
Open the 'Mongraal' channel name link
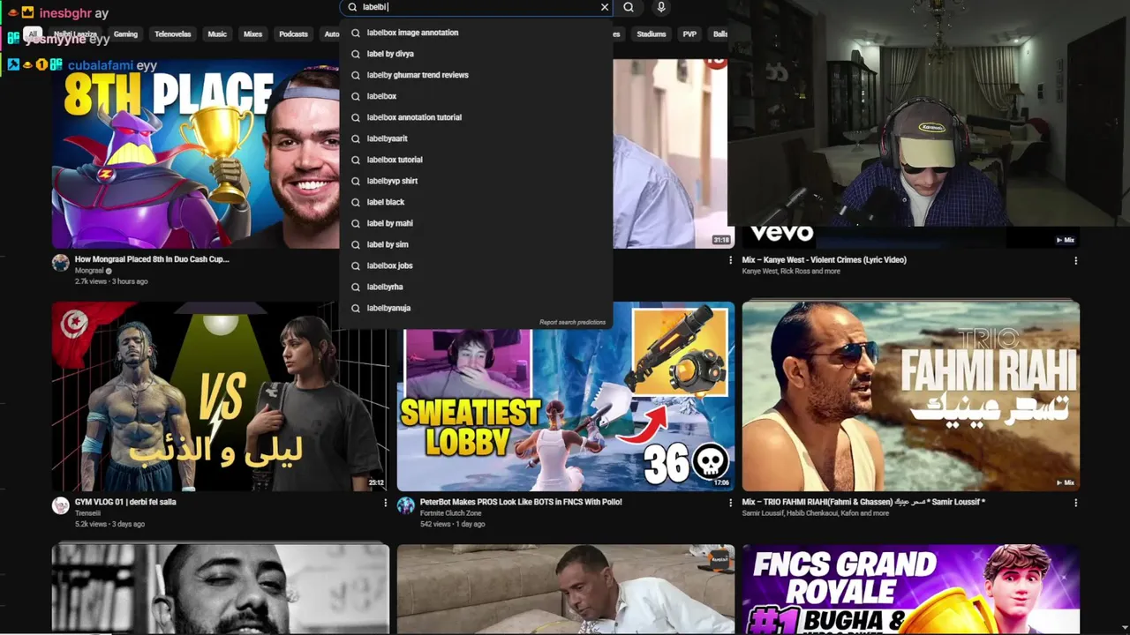pyautogui.click(x=89, y=271)
